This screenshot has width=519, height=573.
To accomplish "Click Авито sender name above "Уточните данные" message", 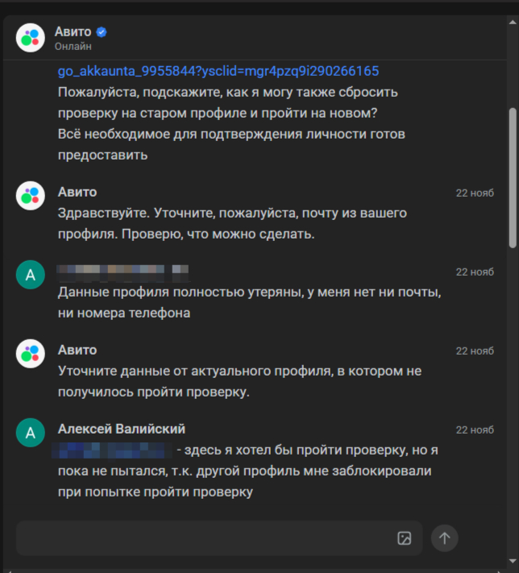I will (77, 351).
